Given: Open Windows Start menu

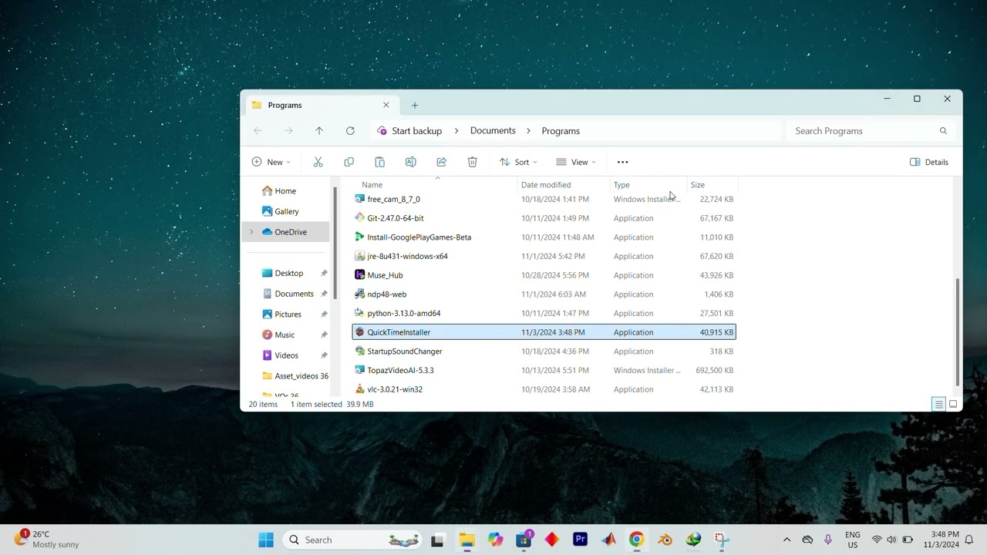Looking at the screenshot, I should 266,540.
